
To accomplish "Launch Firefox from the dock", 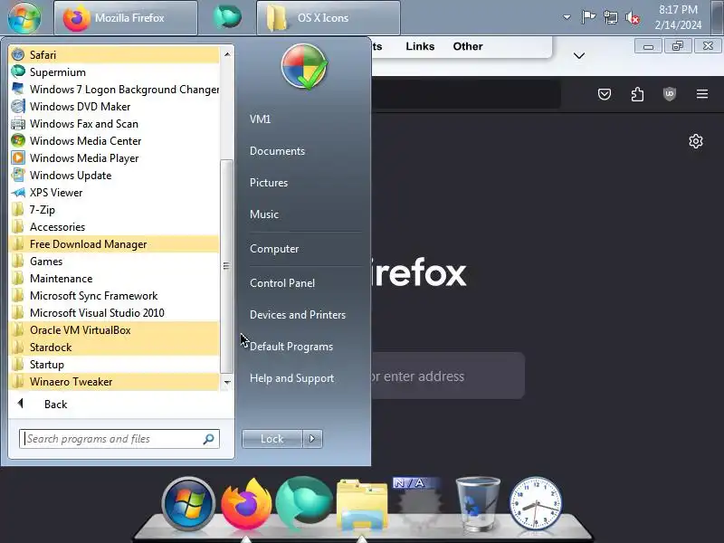I will pyautogui.click(x=246, y=505).
